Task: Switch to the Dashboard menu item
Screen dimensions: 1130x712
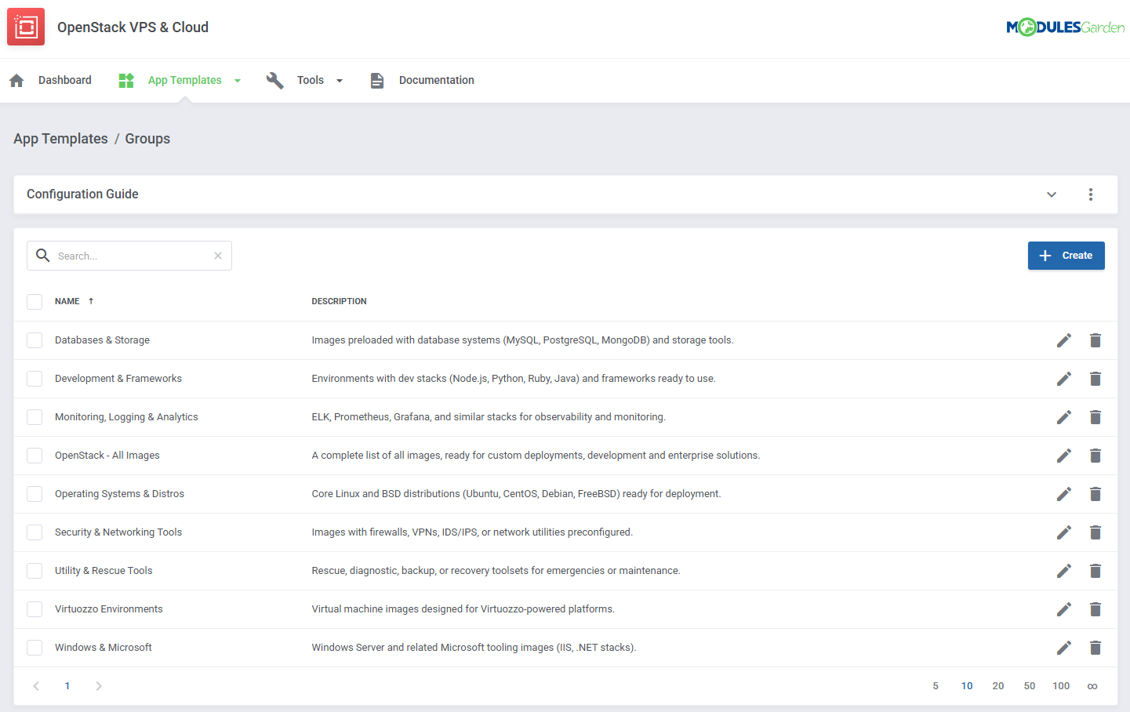Action: (65, 79)
